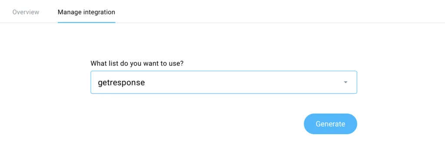445x165 pixels.
Task: Select the Manage integration tab
Action: coord(86,12)
